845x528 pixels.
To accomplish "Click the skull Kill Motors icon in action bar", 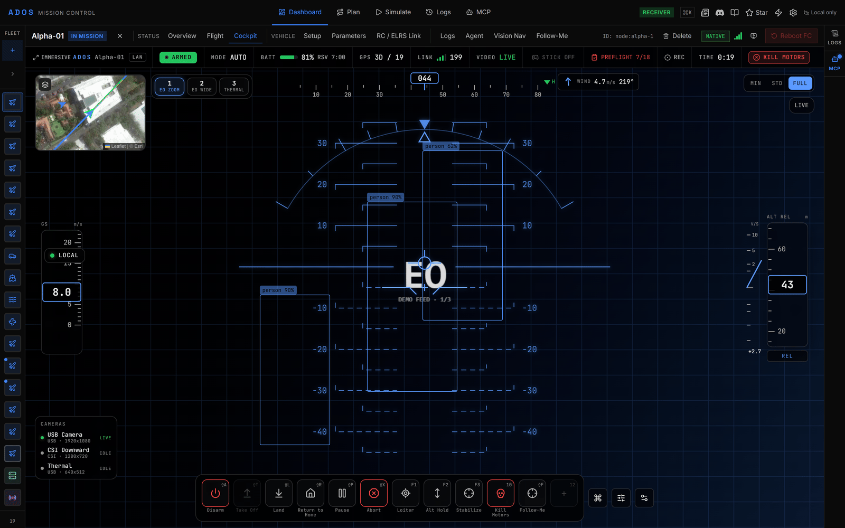I will [x=501, y=493].
